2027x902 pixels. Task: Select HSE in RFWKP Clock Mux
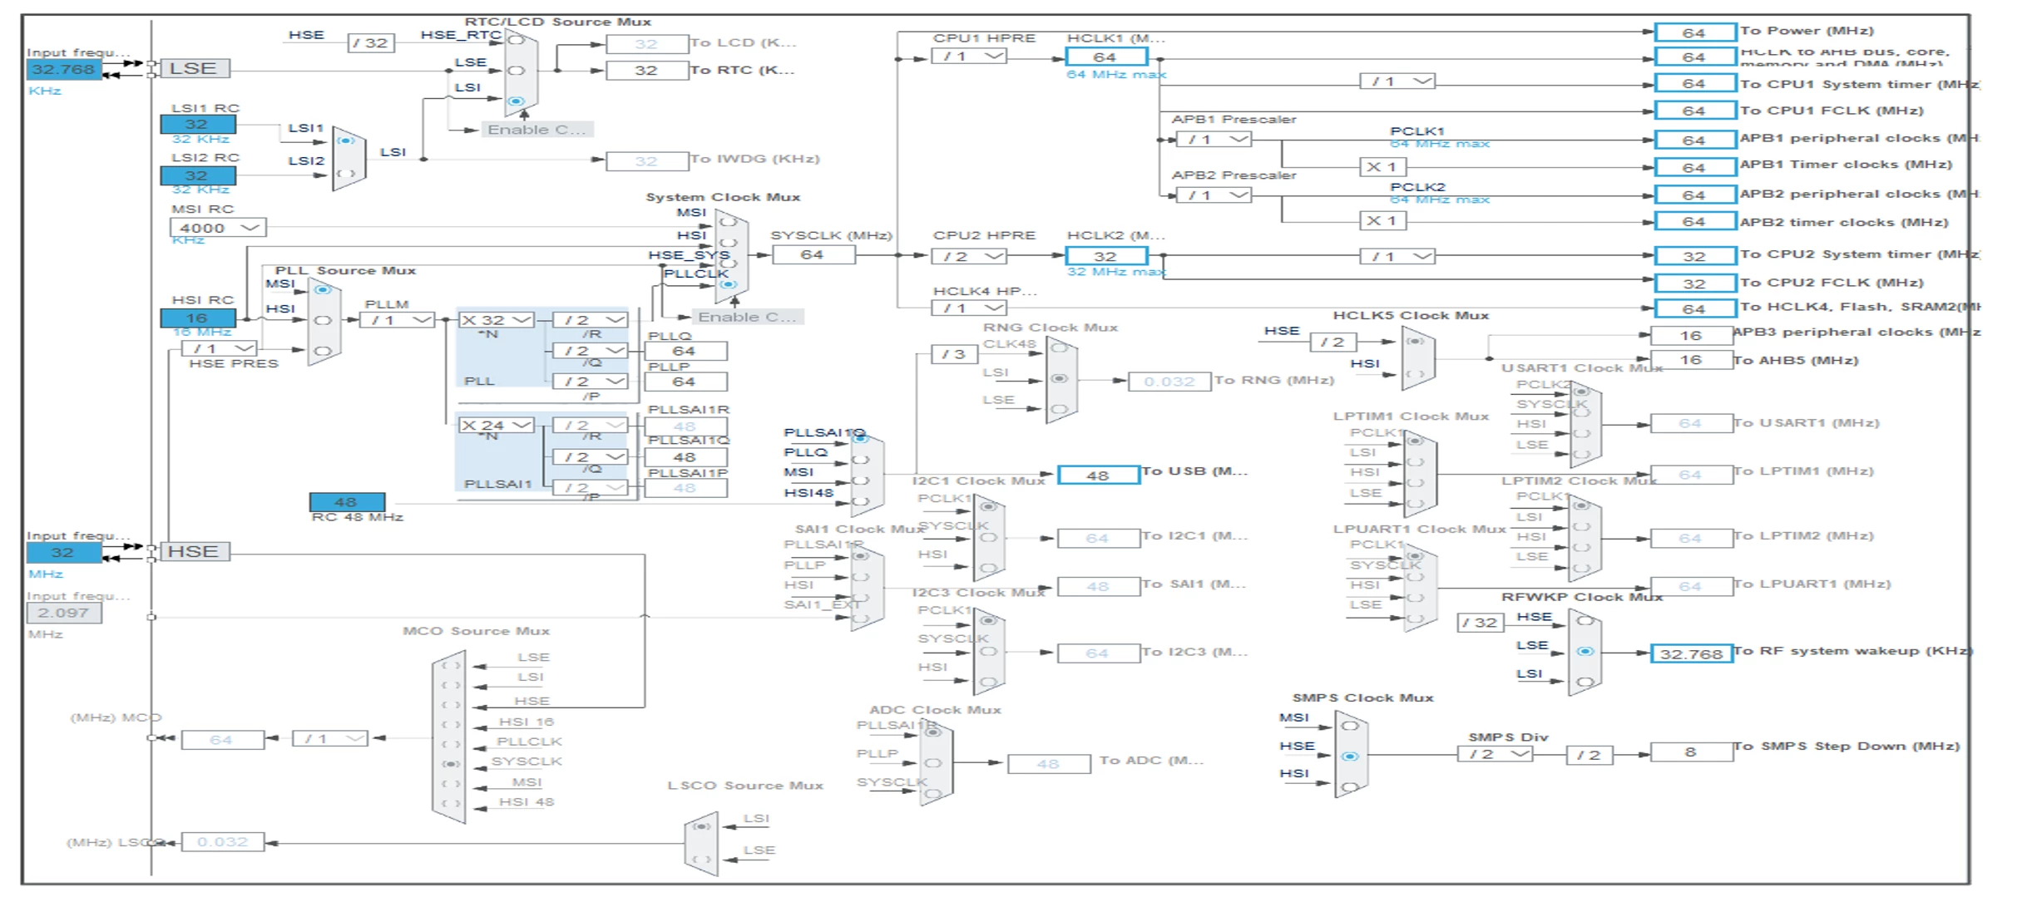(1585, 620)
